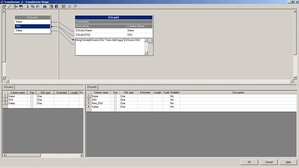Toggle Key checkbox for DSLink2 Name row

coord(32,96)
